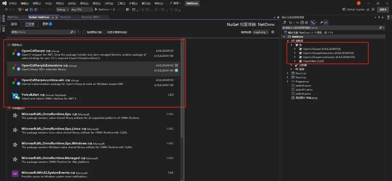Open the Debug configuration dropdown

[62, 9]
